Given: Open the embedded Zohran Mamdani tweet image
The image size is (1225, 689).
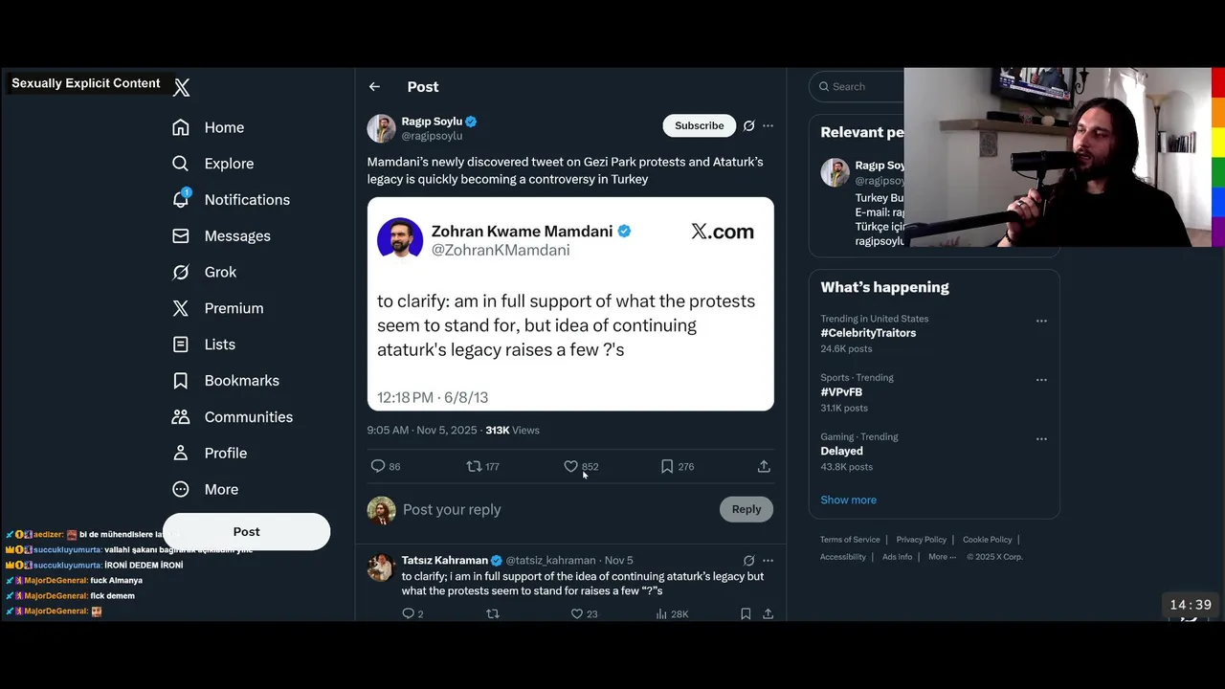Looking at the screenshot, I should pos(570,304).
